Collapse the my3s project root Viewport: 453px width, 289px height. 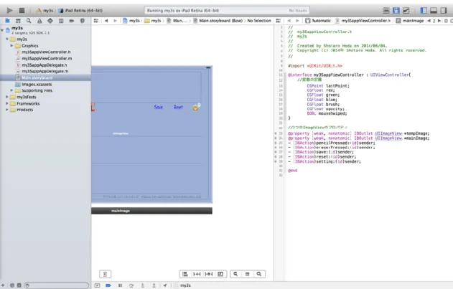coord(2,29)
